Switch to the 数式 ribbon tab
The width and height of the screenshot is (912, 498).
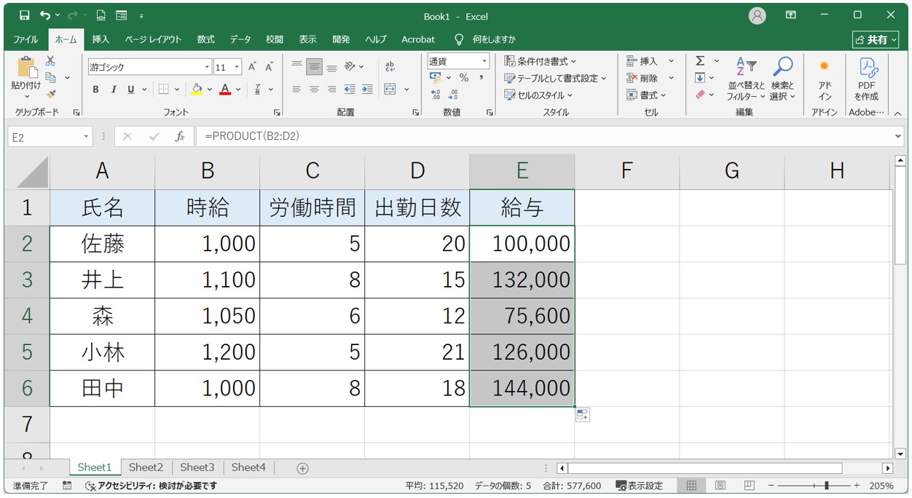tap(205, 39)
